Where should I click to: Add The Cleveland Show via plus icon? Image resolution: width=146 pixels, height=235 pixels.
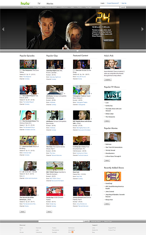pyautogui.click(x=38, y=119)
